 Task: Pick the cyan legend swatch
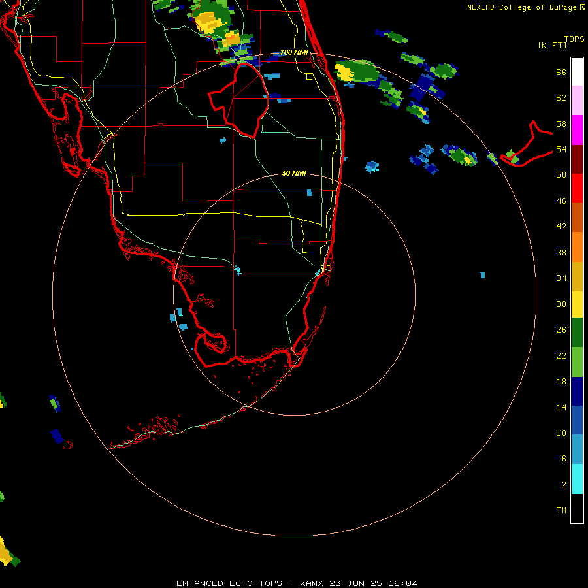pyautogui.click(x=577, y=479)
